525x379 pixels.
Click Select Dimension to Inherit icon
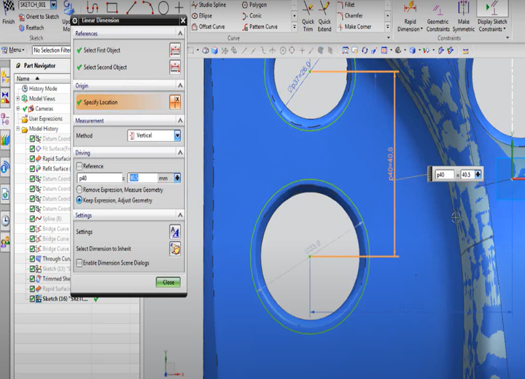pyautogui.click(x=175, y=249)
